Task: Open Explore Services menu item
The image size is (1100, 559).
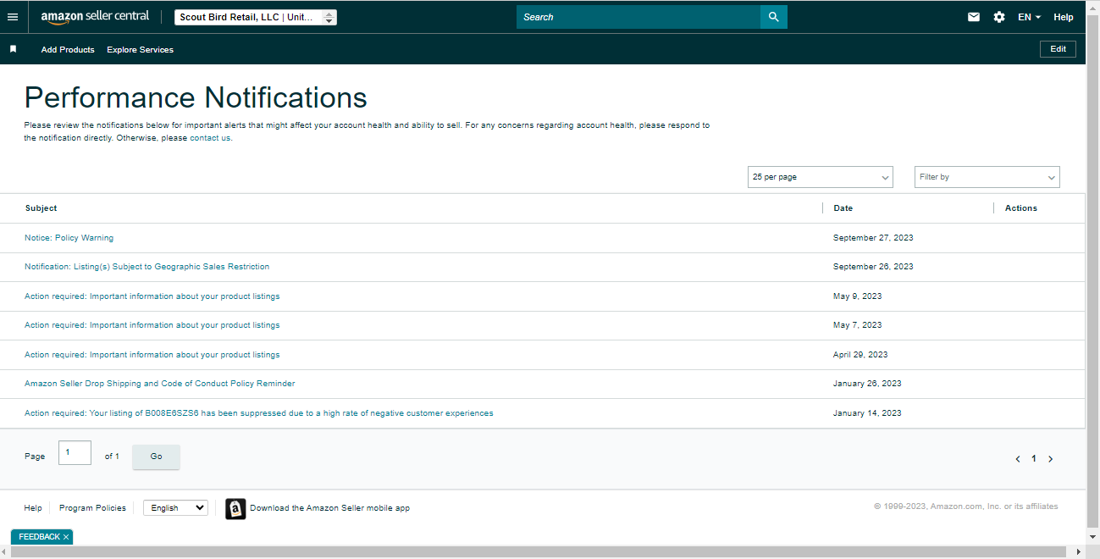Action: pos(140,50)
